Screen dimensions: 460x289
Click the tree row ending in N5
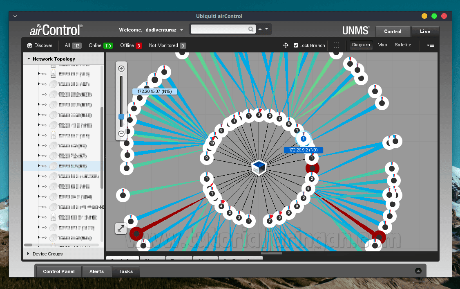click(x=64, y=207)
